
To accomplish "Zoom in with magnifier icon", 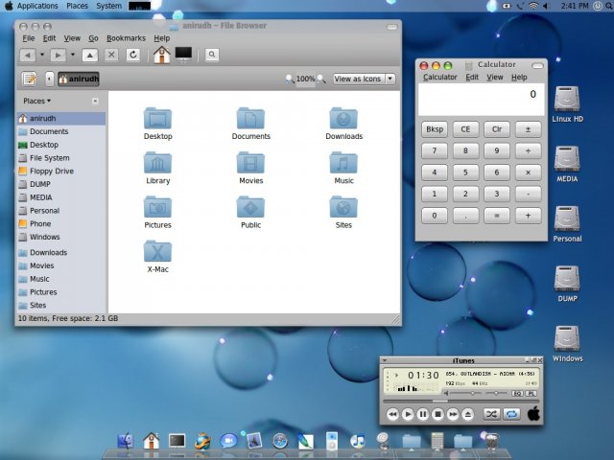I will pos(321,79).
